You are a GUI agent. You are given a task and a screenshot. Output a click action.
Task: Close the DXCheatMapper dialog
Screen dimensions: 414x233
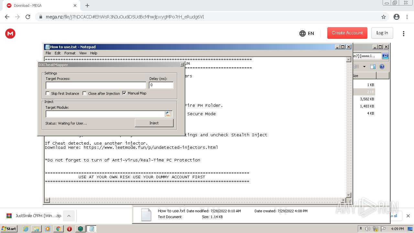(182, 64)
